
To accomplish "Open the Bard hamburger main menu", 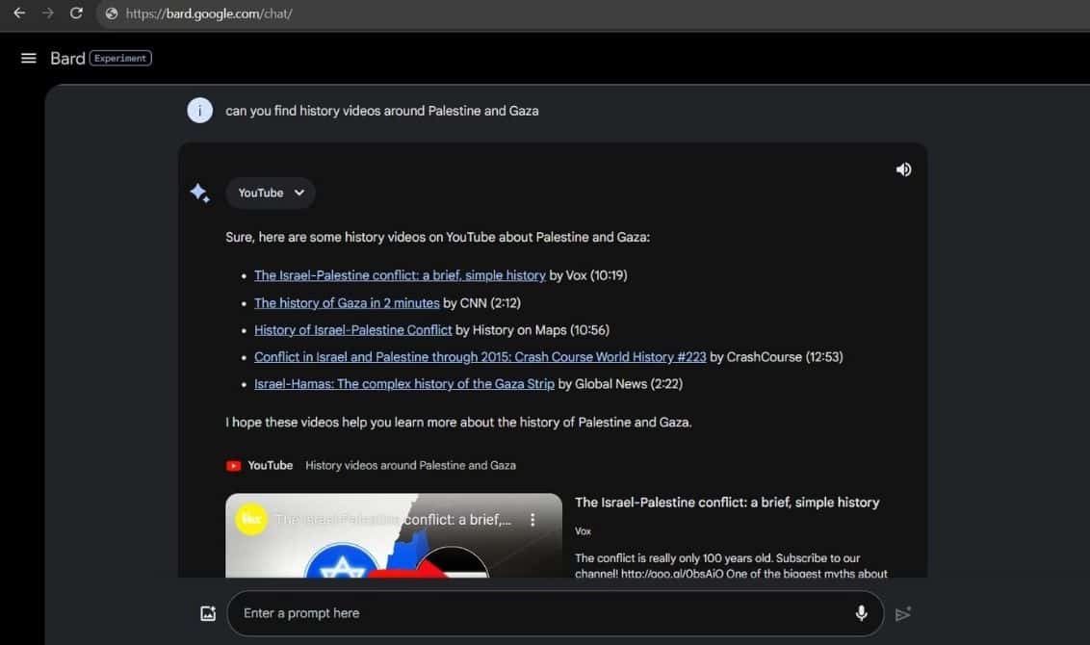I will pyautogui.click(x=28, y=58).
